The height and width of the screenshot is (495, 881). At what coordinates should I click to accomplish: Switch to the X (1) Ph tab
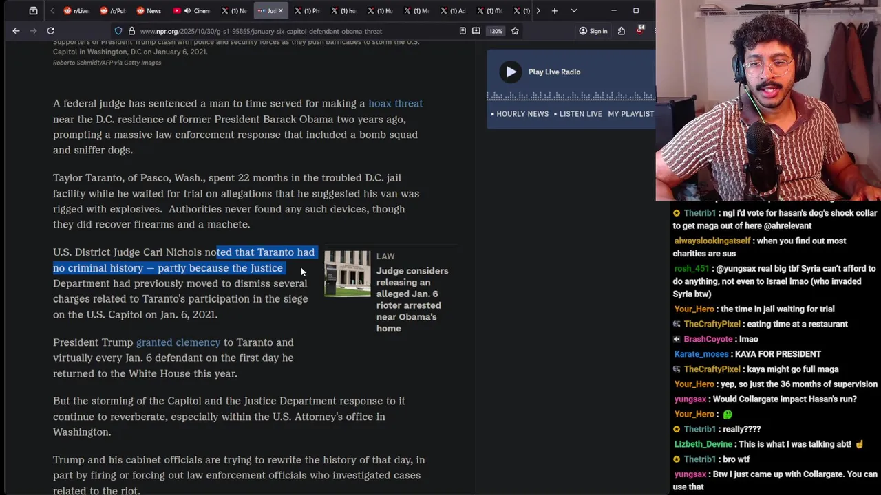[x=307, y=10]
